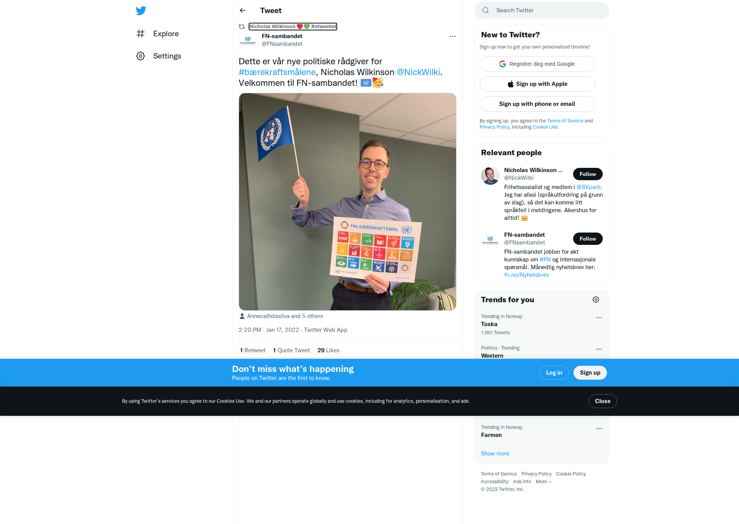Image resolution: width=739 pixels, height=524 pixels.
Task: Open options for the Toska trend
Action: click(599, 318)
